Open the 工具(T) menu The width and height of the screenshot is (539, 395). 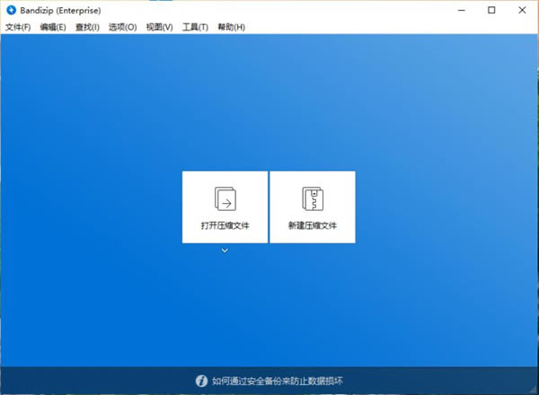[x=195, y=27]
